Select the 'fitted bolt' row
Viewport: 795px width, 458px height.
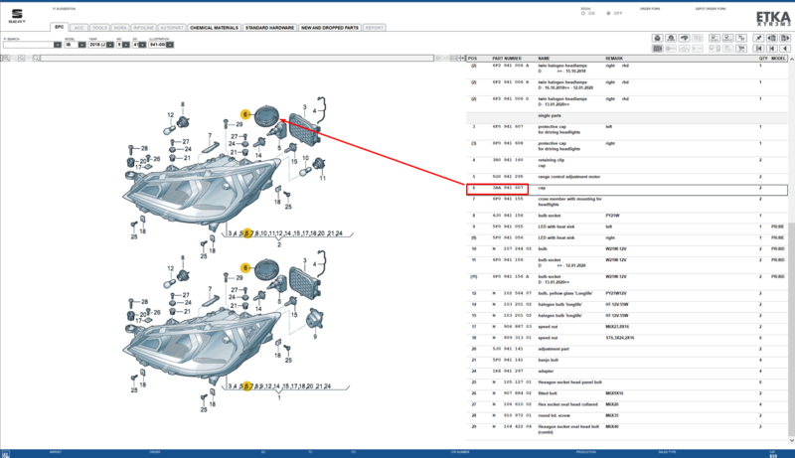[x=627, y=393]
